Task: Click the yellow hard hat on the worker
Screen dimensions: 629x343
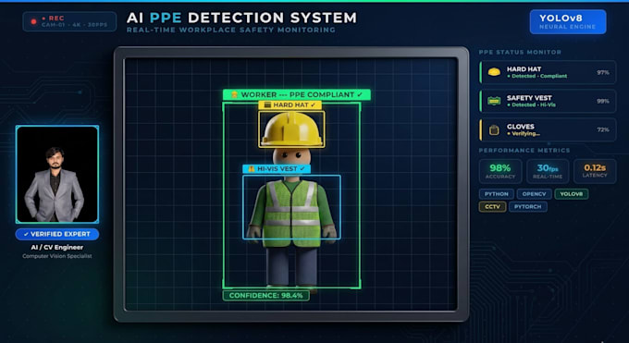Action: pyautogui.click(x=291, y=129)
